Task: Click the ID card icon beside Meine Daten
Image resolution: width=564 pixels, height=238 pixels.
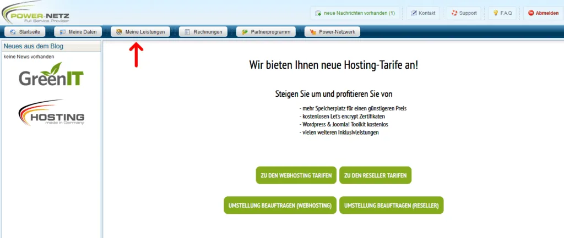Action: click(63, 32)
